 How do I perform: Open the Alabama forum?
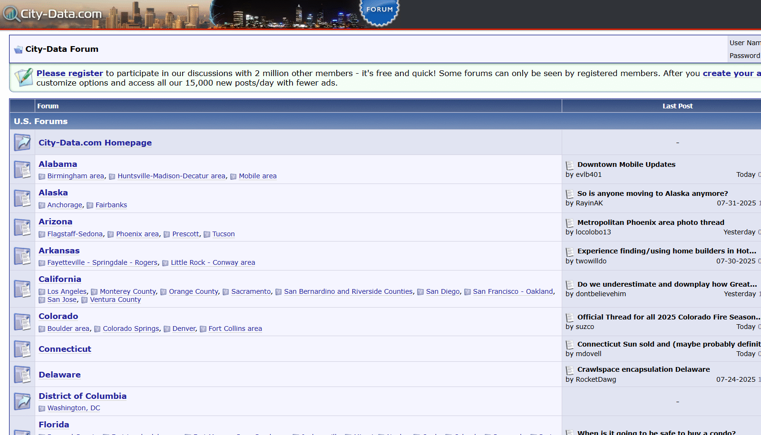tap(58, 164)
